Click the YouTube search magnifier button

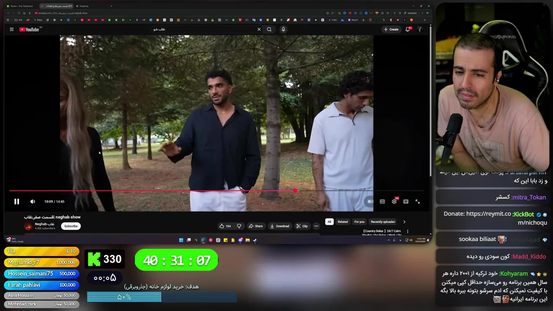click(x=269, y=29)
